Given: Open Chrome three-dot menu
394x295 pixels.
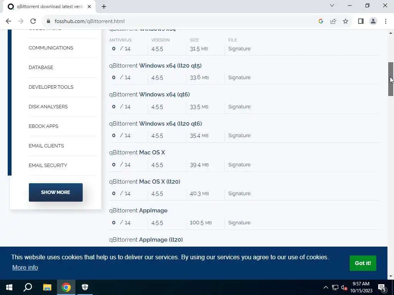Looking at the screenshot, I should tap(386, 22).
